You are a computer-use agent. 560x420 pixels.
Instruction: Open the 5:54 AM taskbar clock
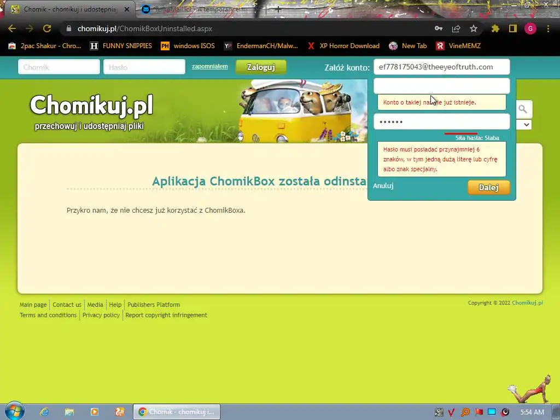click(532, 412)
